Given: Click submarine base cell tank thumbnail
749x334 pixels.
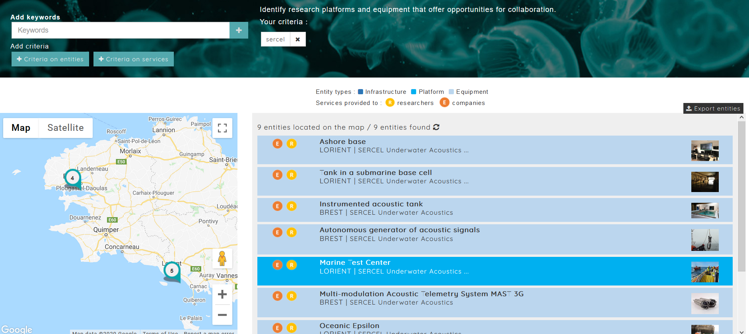Looking at the screenshot, I should coord(705,182).
